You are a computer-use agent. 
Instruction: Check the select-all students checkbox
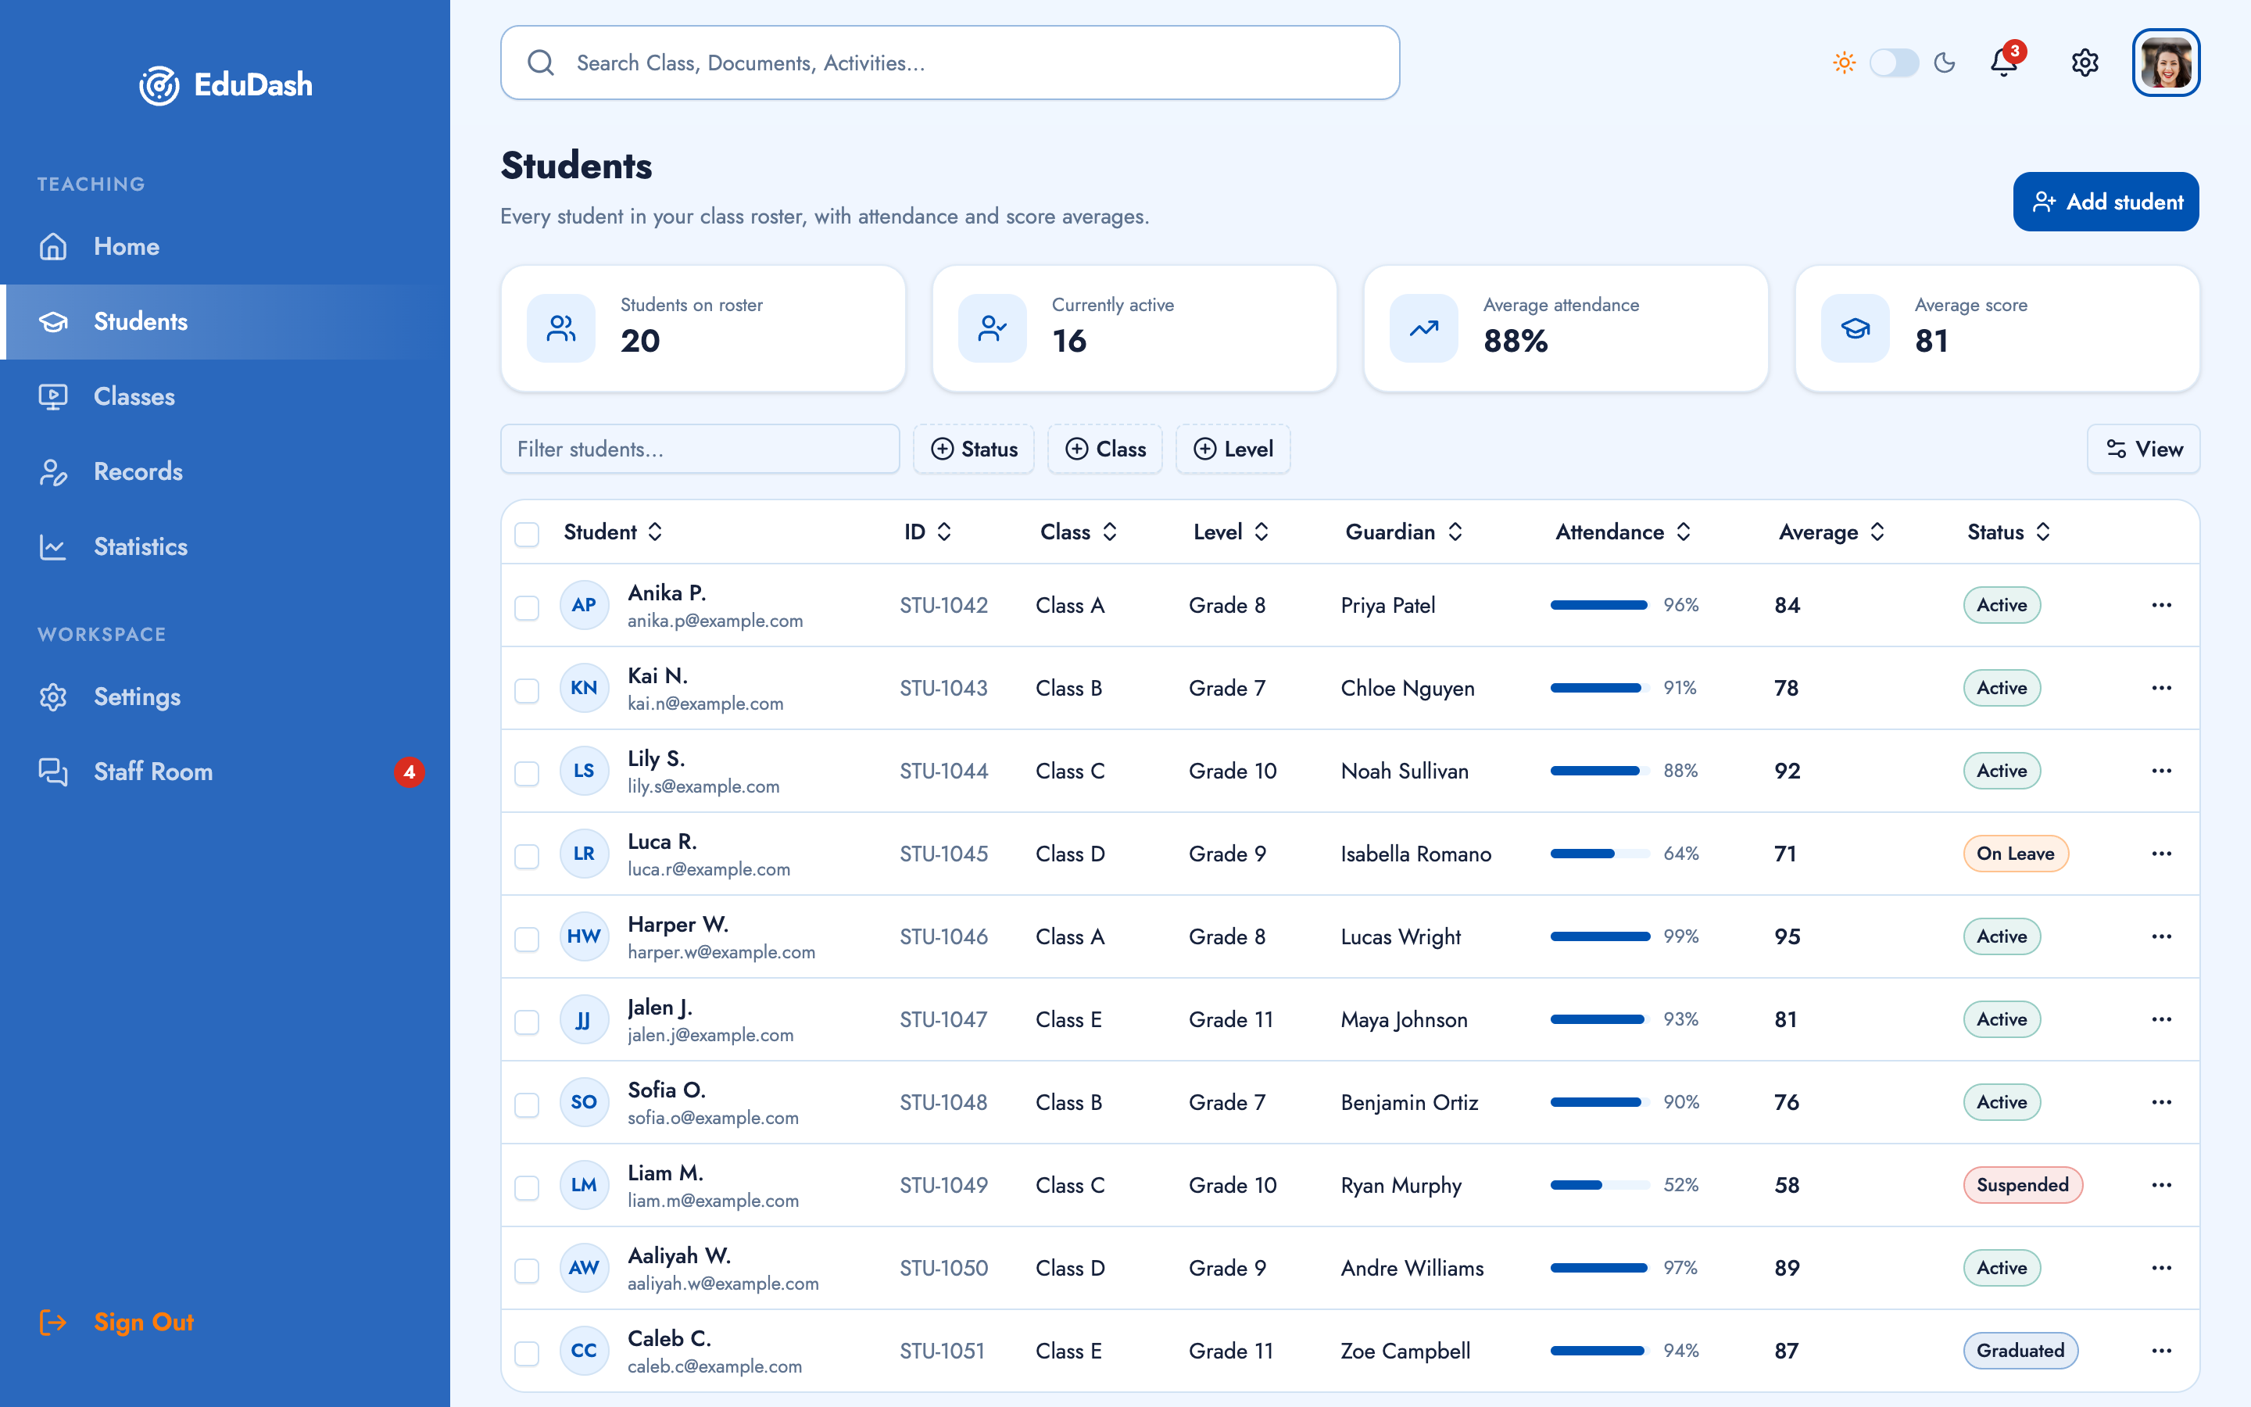pos(527,534)
